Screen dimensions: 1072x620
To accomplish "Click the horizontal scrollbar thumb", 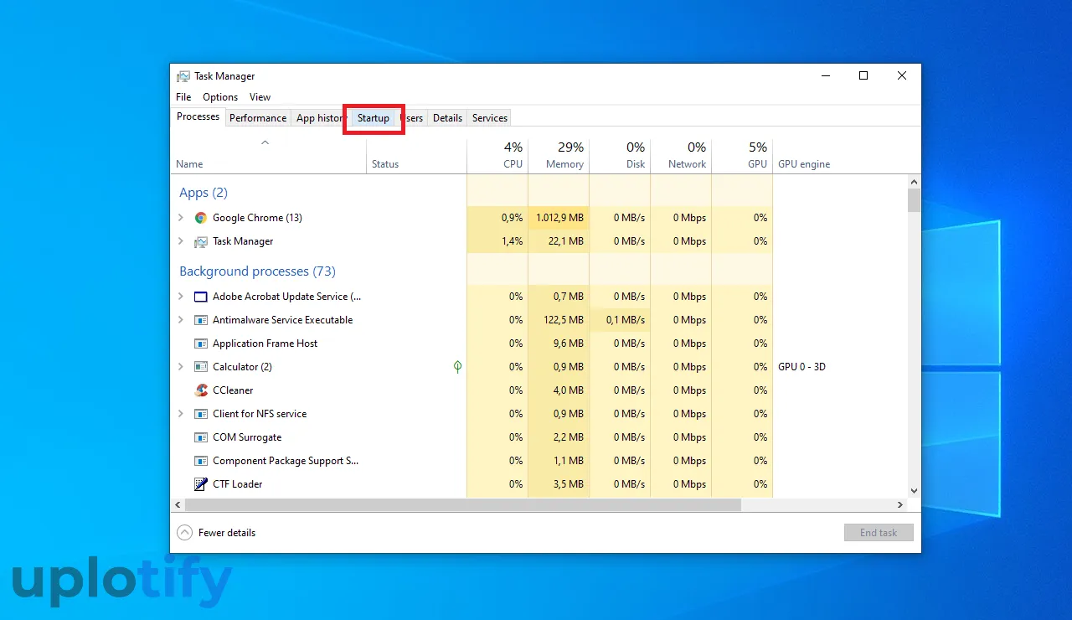I will (x=462, y=505).
